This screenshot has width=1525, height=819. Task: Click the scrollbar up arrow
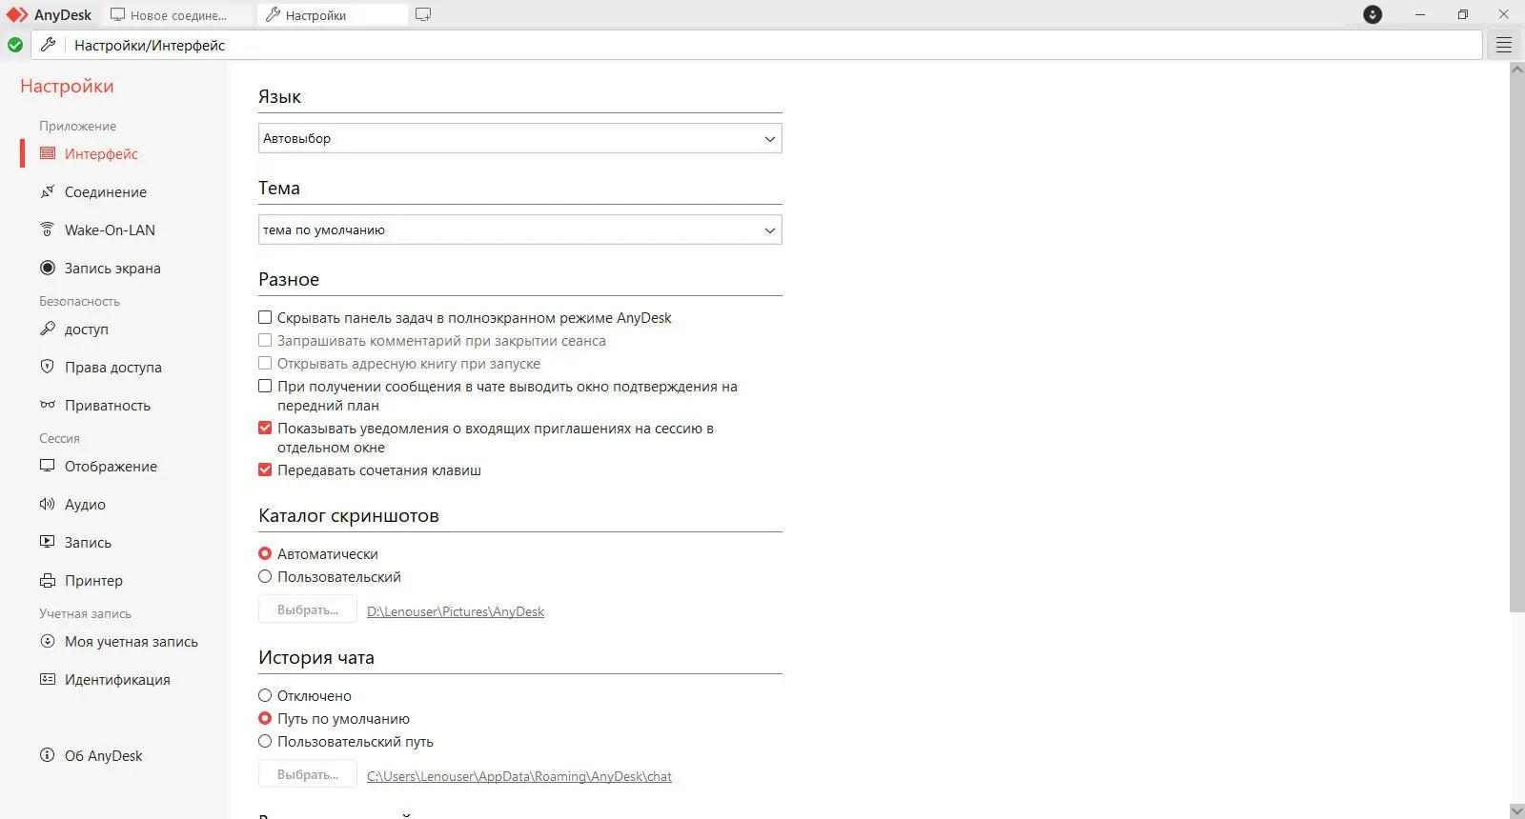coord(1517,69)
